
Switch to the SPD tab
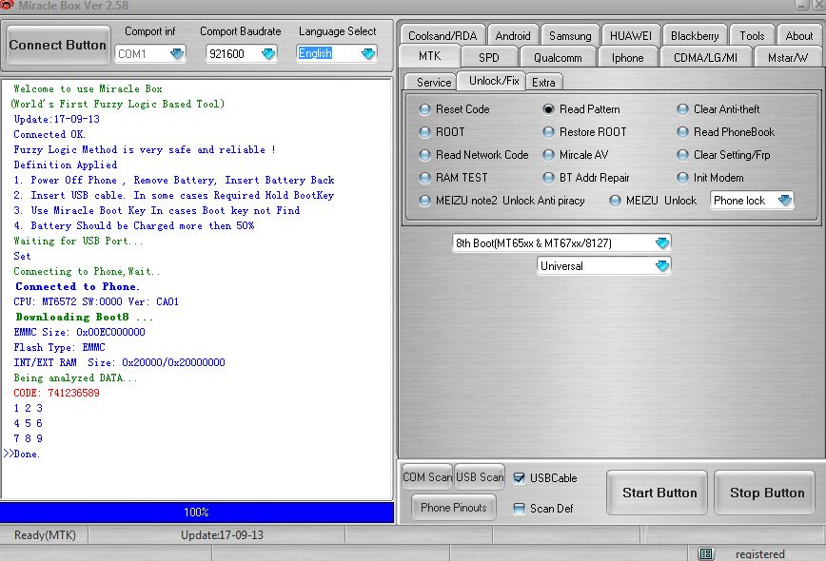(489, 57)
